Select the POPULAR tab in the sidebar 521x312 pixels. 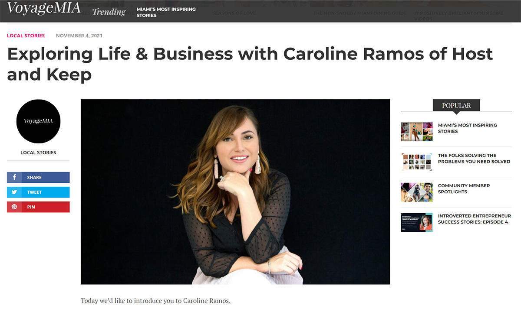pos(456,105)
